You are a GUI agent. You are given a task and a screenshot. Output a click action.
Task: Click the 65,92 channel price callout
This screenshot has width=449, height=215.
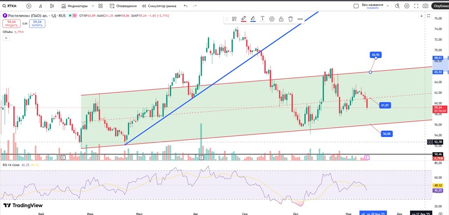coord(376,54)
